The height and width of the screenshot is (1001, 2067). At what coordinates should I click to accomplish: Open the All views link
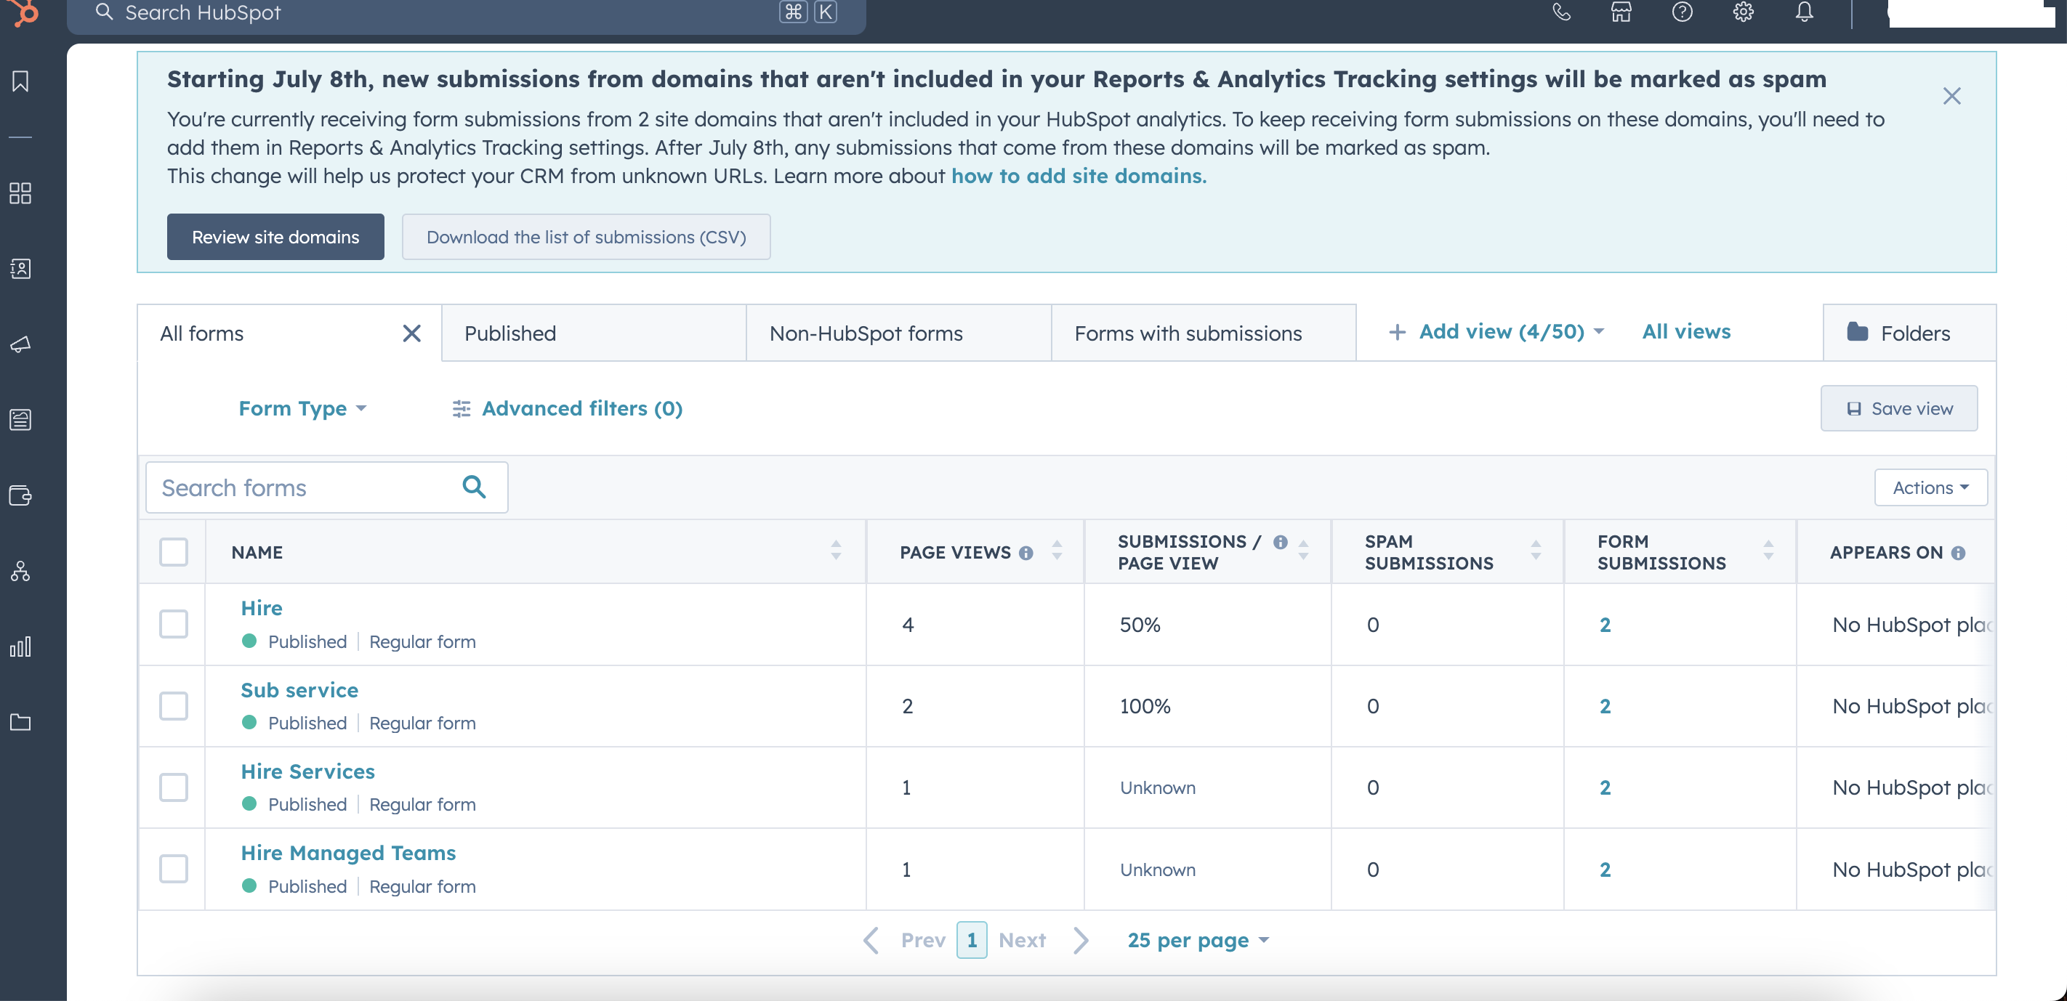1686,331
